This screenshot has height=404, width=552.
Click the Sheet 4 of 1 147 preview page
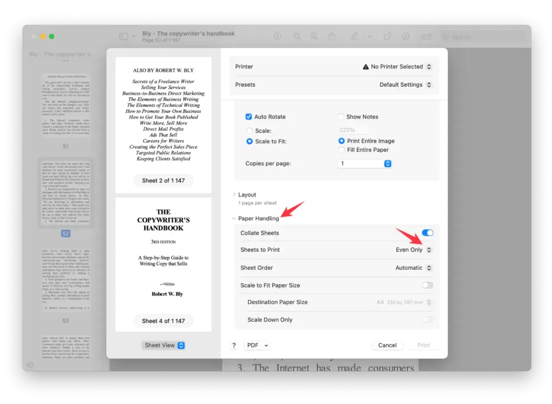(163, 265)
